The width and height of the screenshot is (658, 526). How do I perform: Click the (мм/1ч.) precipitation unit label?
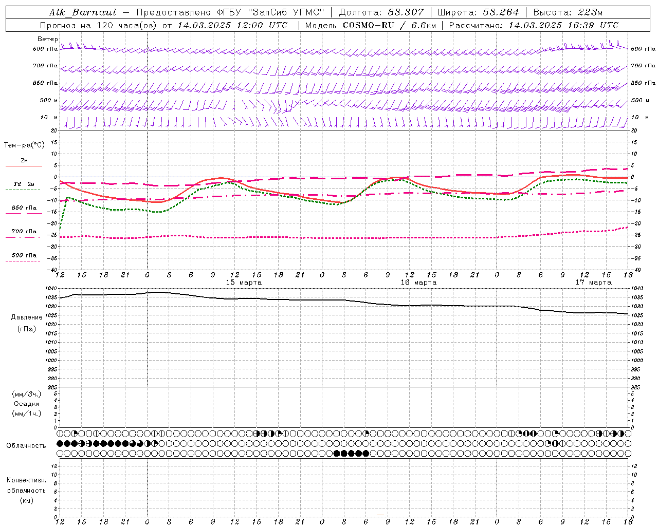click(x=27, y=414)
